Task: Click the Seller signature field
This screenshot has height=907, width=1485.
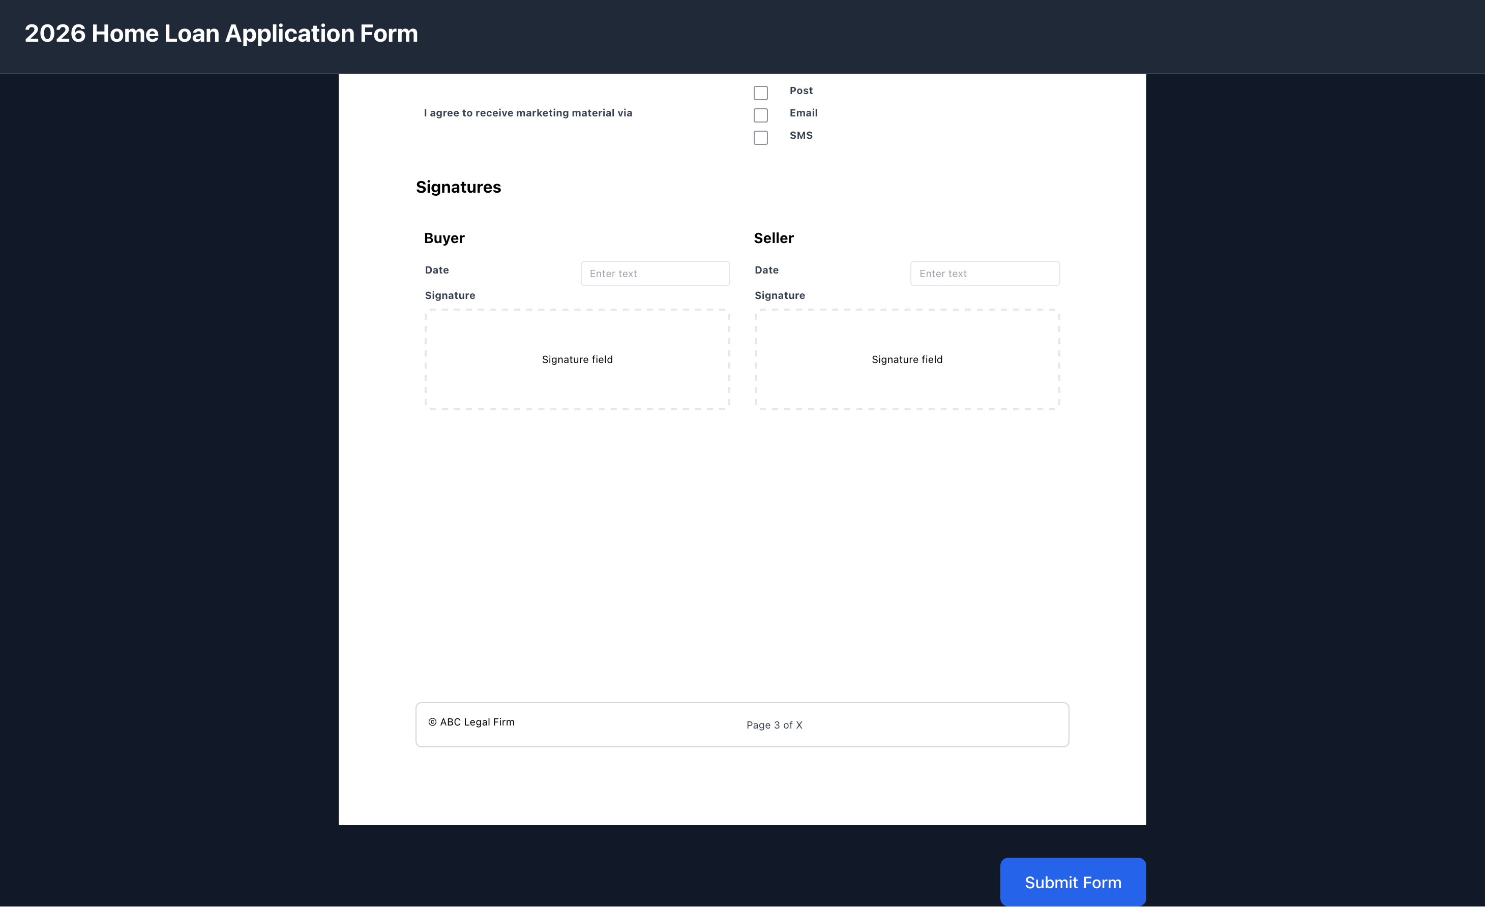Action: pos(907,359)
